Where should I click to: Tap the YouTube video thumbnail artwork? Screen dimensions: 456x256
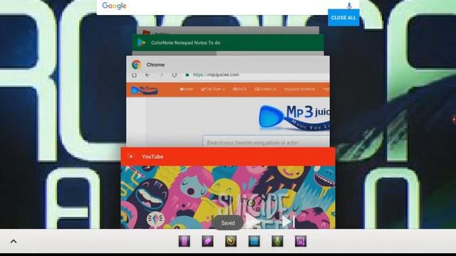coord(228,198)
